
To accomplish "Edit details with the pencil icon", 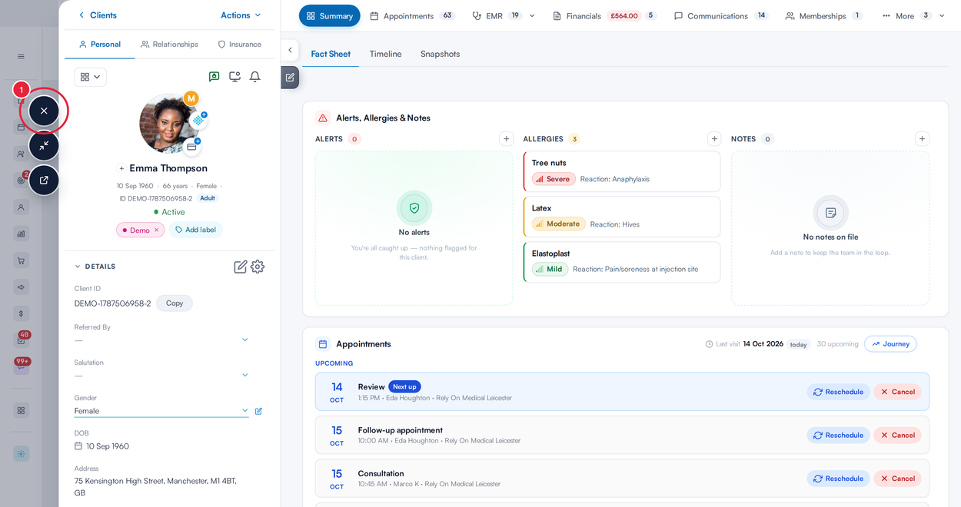I will click(241, 267).
